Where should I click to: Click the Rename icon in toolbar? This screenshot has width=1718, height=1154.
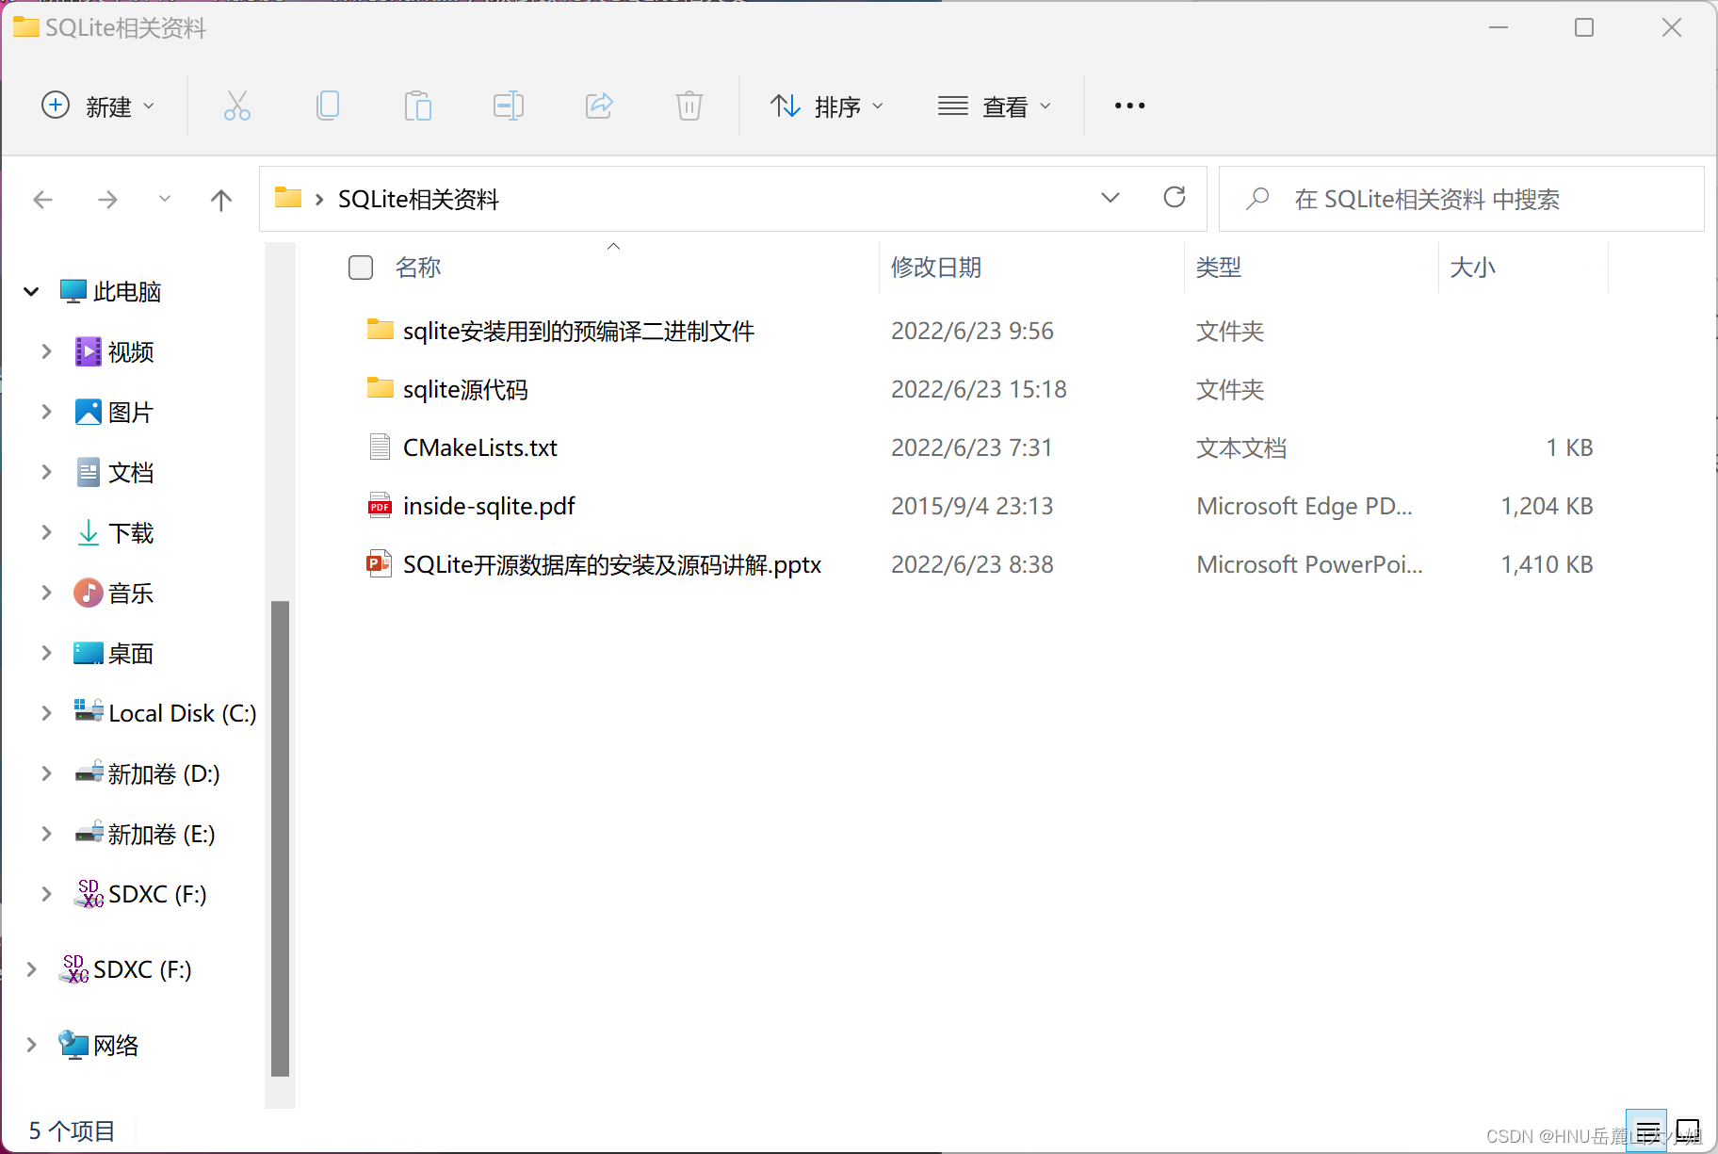(509, 106)
